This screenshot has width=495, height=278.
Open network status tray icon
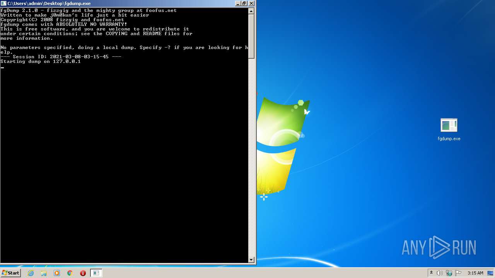click(x=449, y=273)
